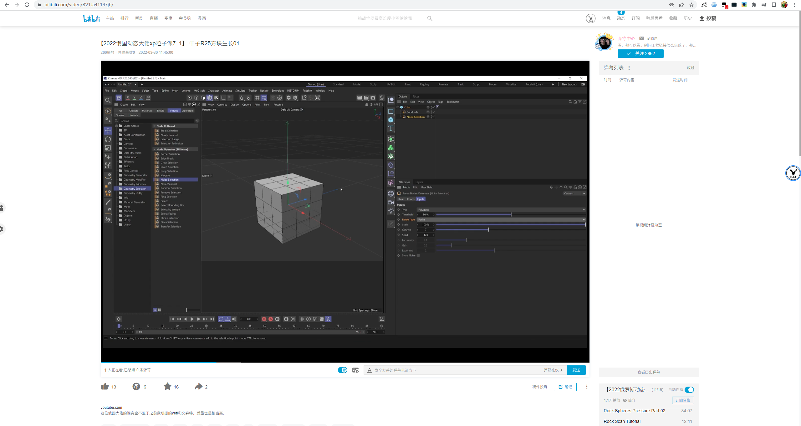Viewport: 801px width, 426px height.
Task: Toggle the 关注 2962 follow button
Action: 640,54
